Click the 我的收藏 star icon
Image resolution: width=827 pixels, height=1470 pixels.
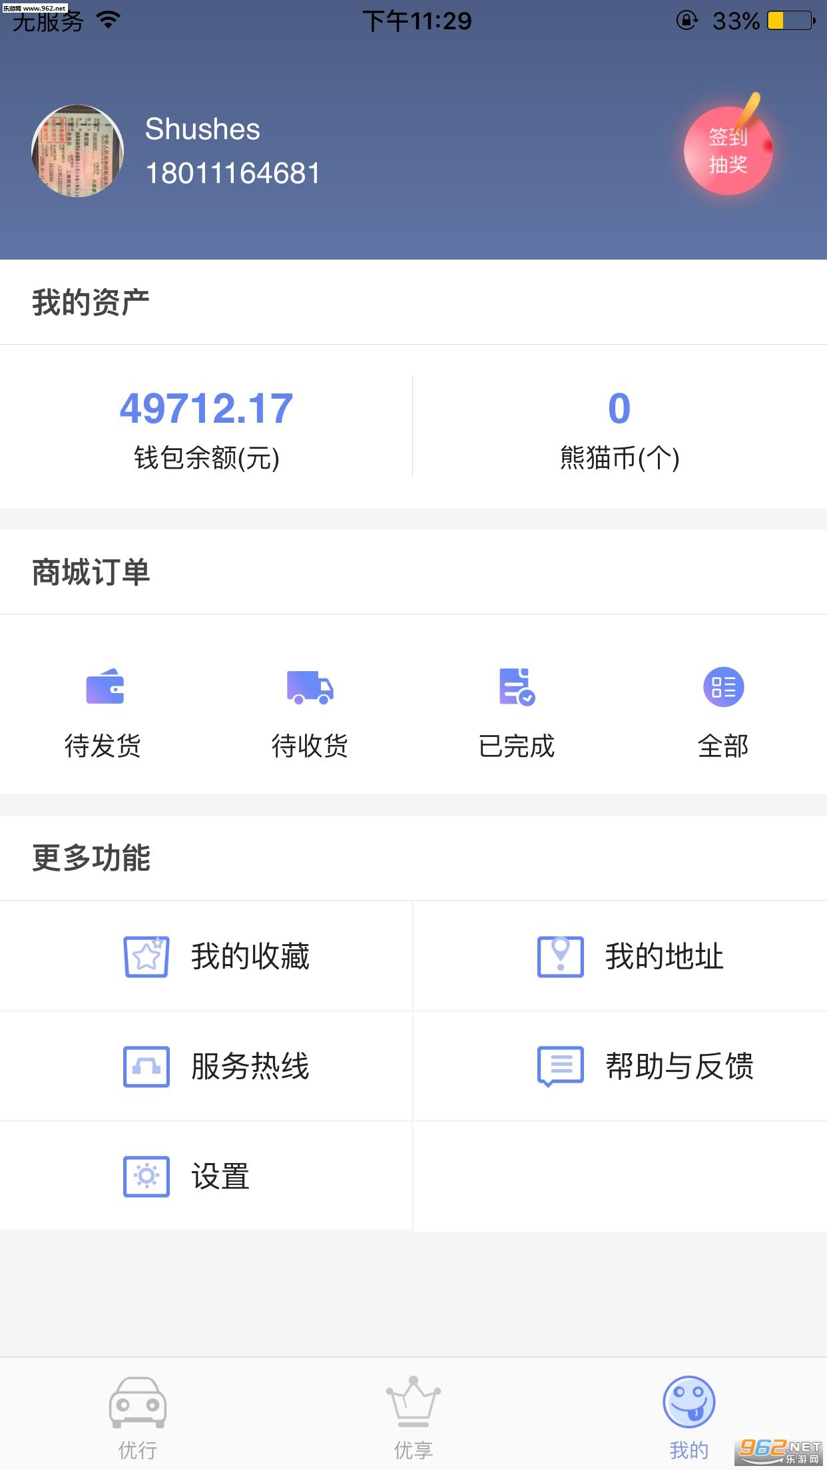(x=146, y=957)
